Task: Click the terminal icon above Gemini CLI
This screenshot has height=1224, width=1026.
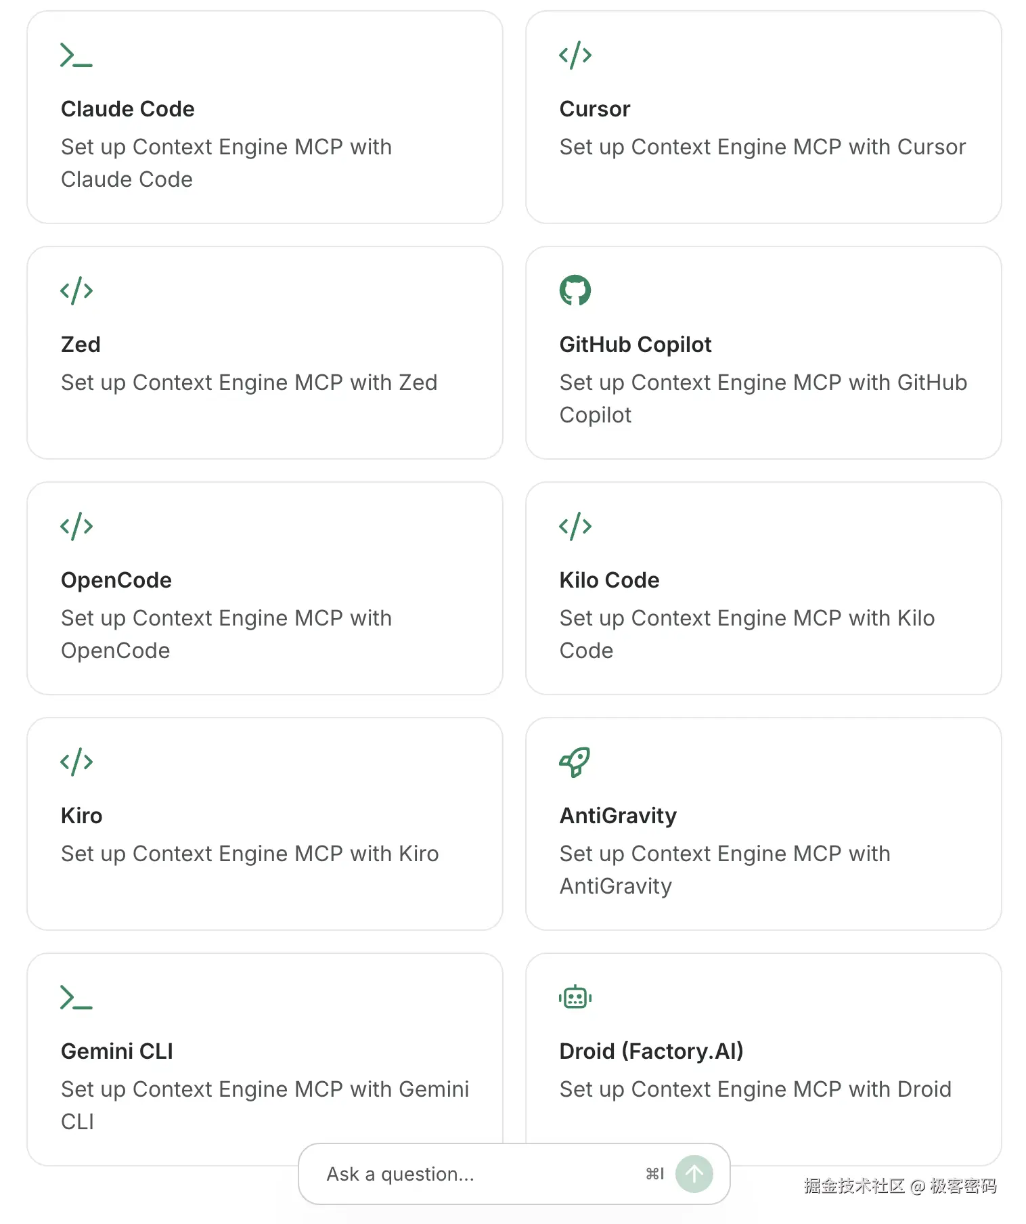Action: (x=76, y=997)
